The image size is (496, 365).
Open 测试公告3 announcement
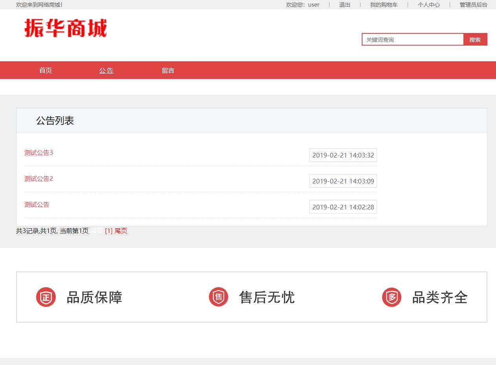click(x=38, y=153)
